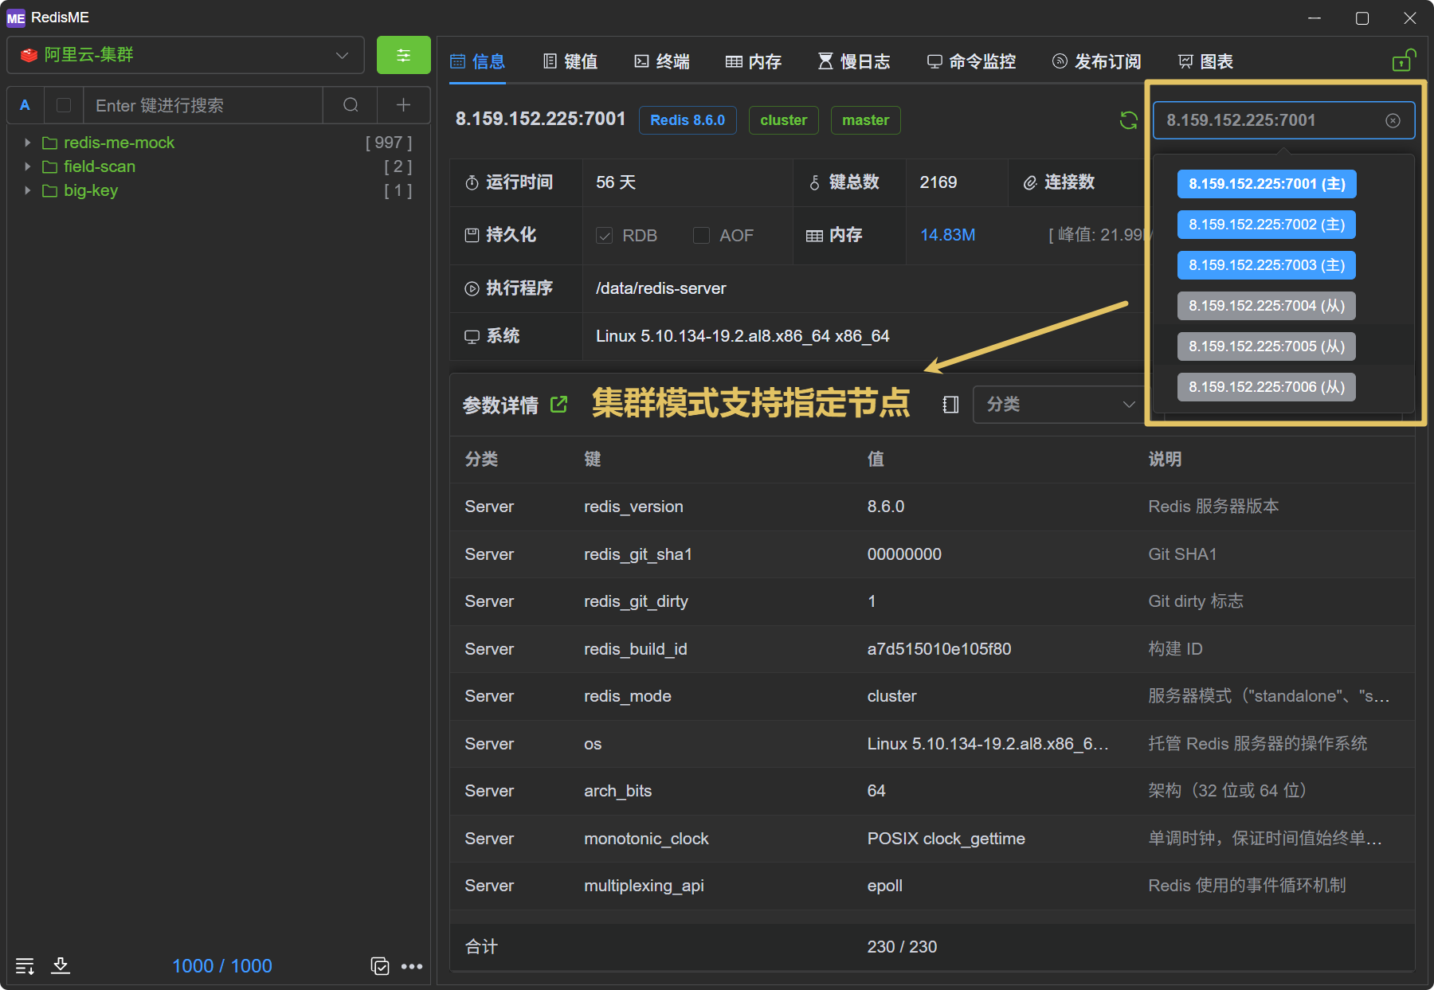1434x990 pixels.
Task: Click the POSIX clock_gettime value
Action: pyautogui.click(x=946, y=839)
